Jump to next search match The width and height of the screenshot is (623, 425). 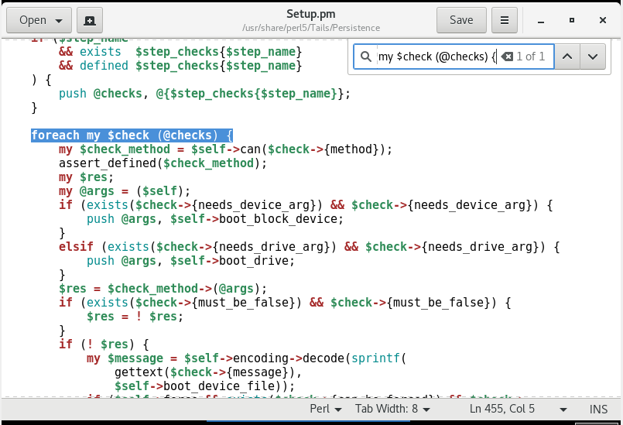coord(592,57)
